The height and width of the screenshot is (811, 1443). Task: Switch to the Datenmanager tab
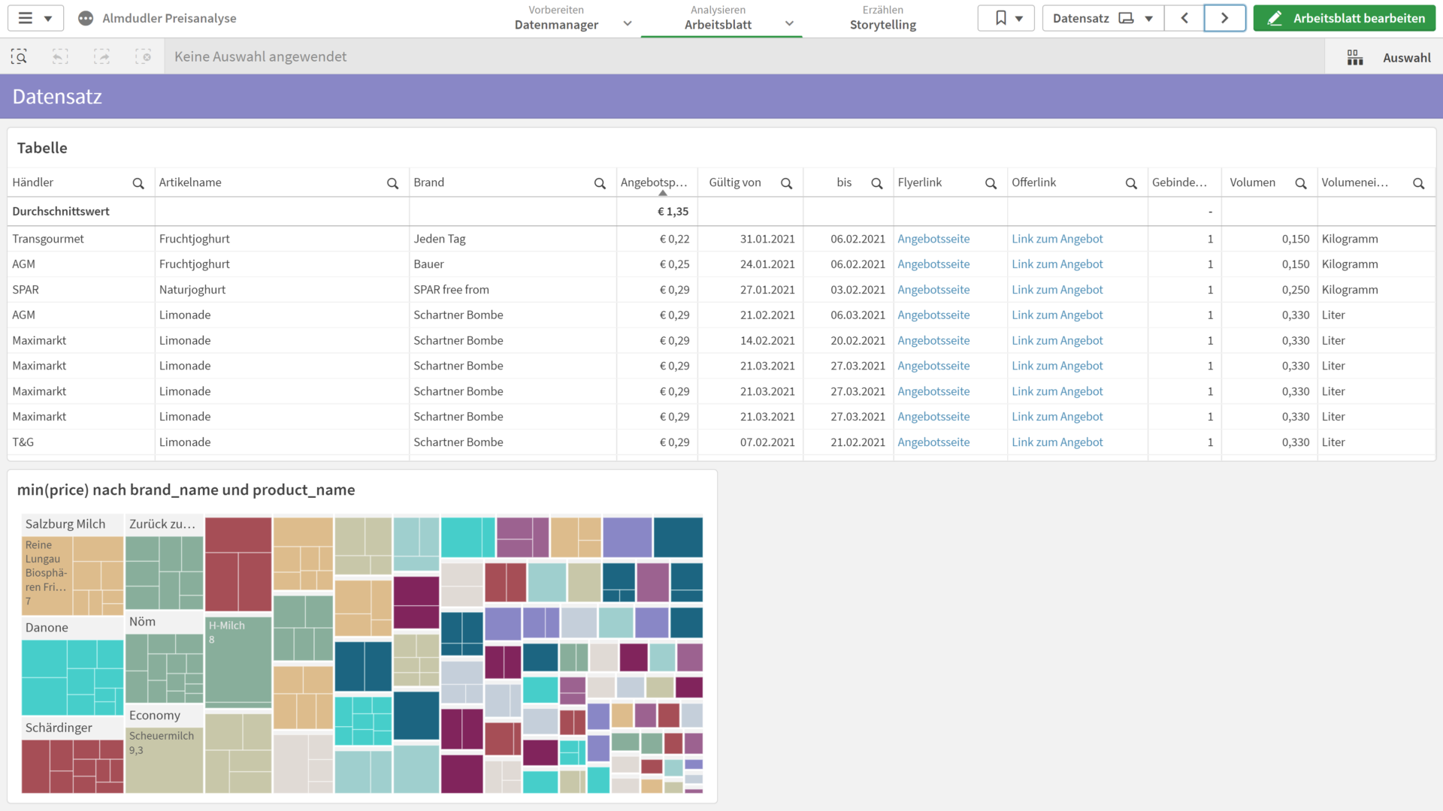tap(556, 25)
